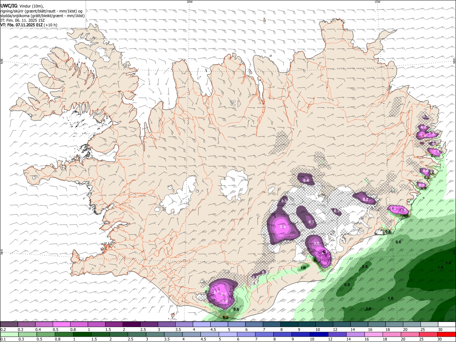Pick the darkest purple 2 snow scale swatch

click(x=131, y=325)
